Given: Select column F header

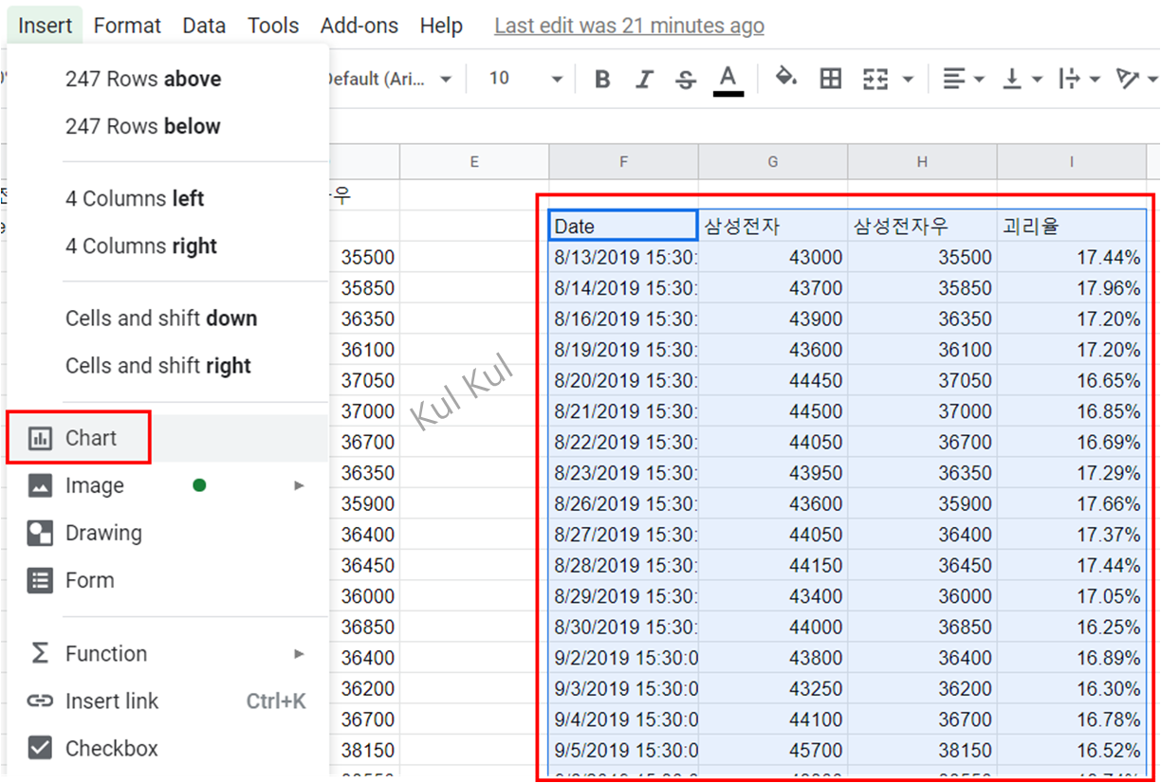Looking at the screenshot, I should coord(623,162).
